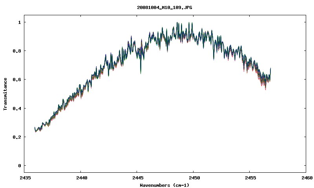Click the Transmittance y-axis label

coord(5,94)
